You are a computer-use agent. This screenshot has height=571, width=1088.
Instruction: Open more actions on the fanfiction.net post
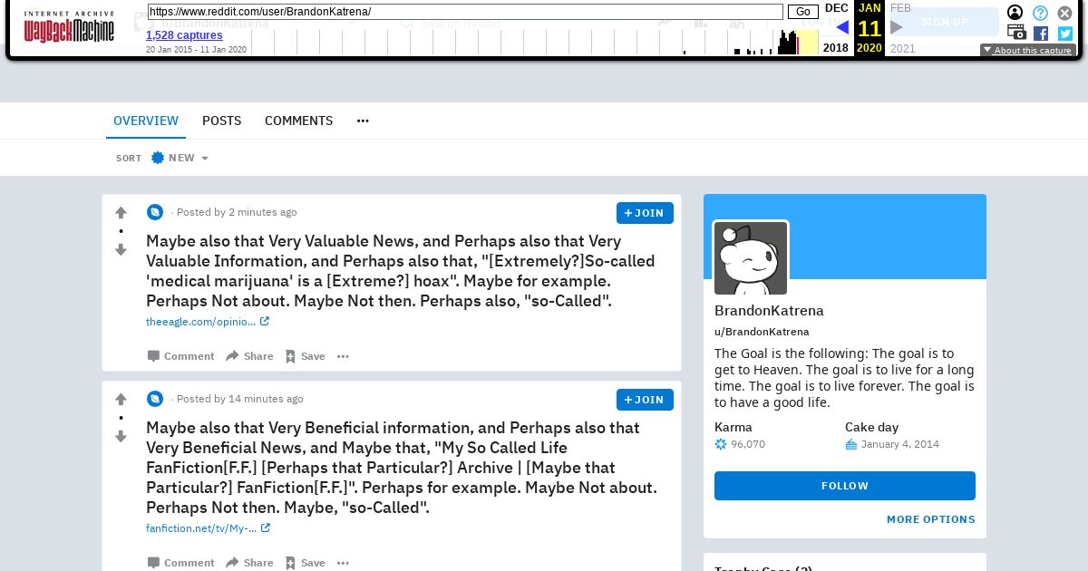tap(343, 563)
